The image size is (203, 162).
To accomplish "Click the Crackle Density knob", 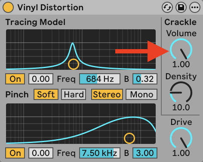I will click(181, 92).
